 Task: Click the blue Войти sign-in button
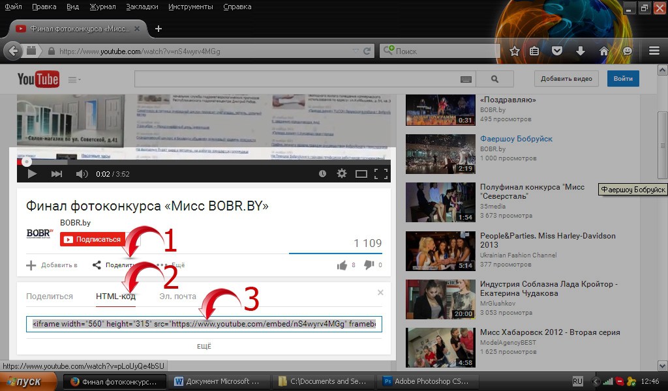(623, 79)
